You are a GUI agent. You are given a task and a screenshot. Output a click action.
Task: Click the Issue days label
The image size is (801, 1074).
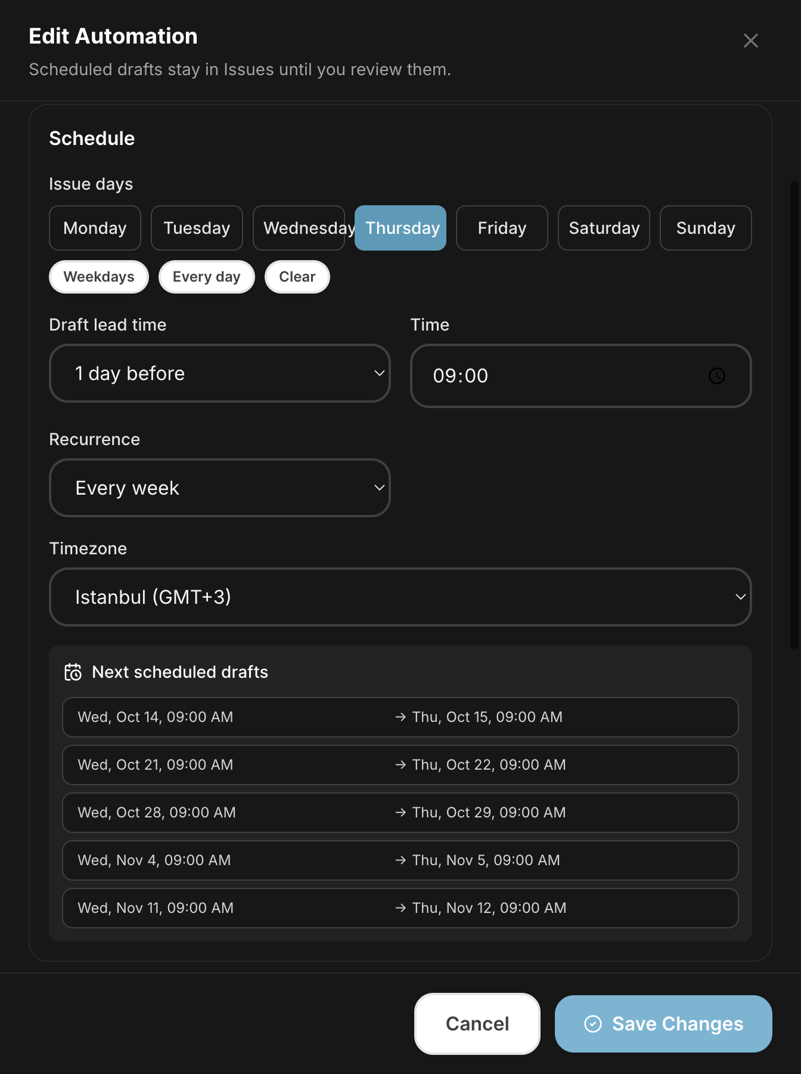tap(91, 184)
